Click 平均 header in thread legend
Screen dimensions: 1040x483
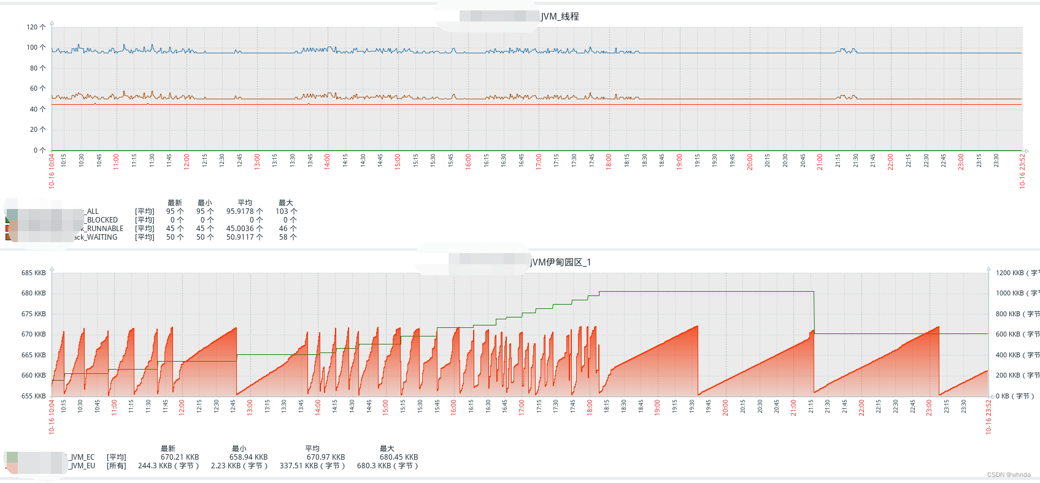pyautogui.click(x=245, y=203)
